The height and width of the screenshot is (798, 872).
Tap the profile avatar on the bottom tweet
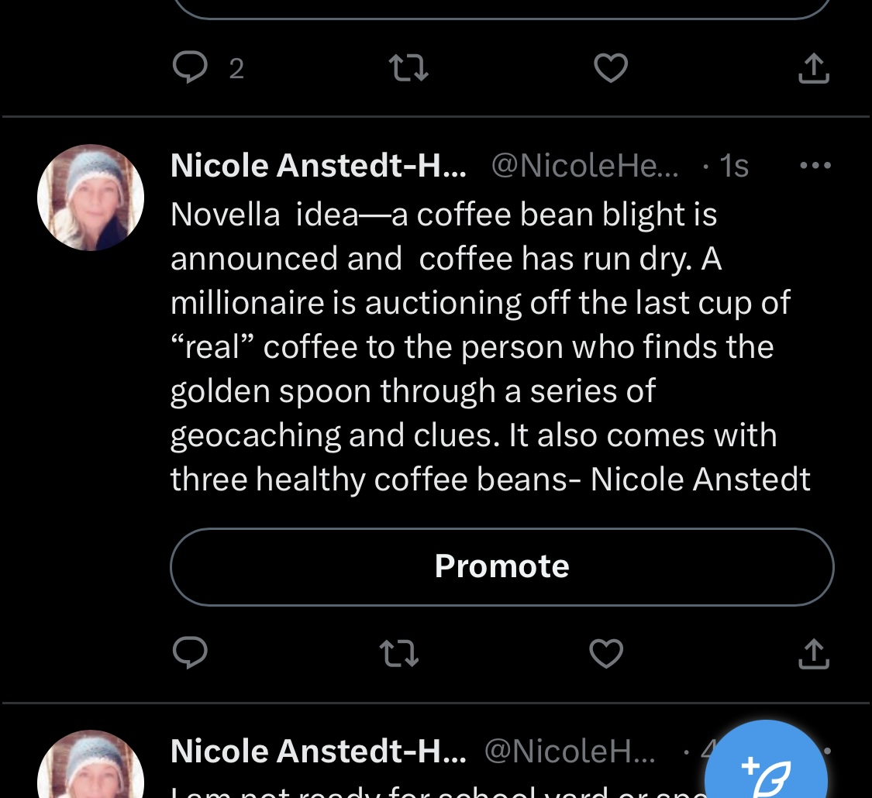coord(91,767)
